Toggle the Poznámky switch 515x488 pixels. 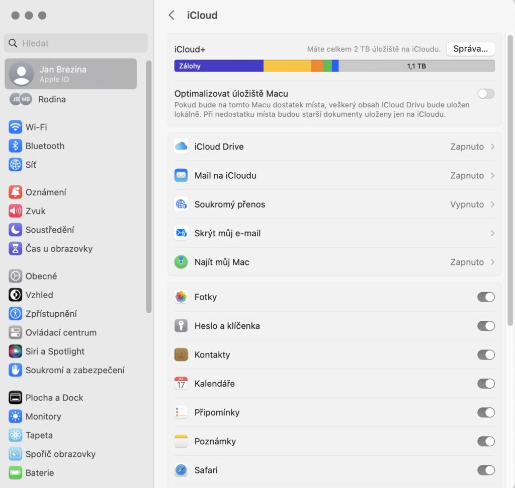[486, 441]
